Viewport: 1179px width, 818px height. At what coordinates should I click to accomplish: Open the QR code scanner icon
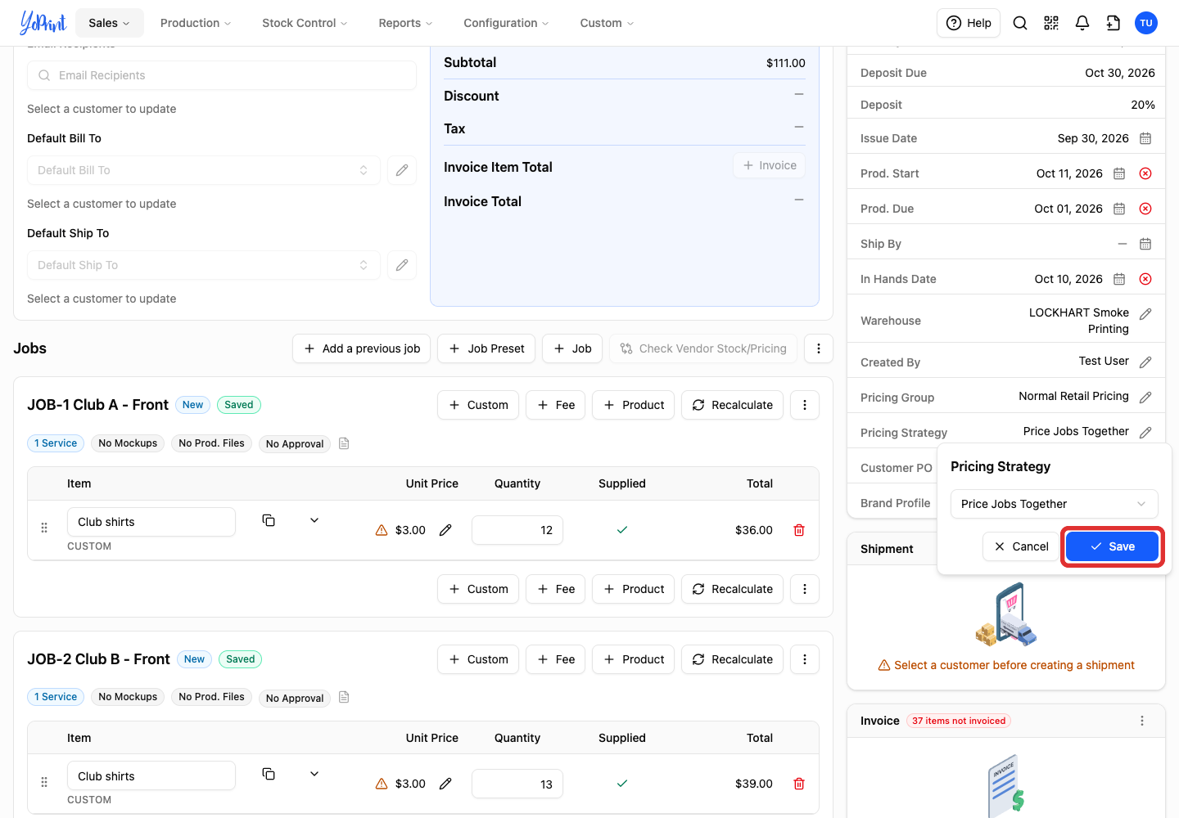point(1051,23)
